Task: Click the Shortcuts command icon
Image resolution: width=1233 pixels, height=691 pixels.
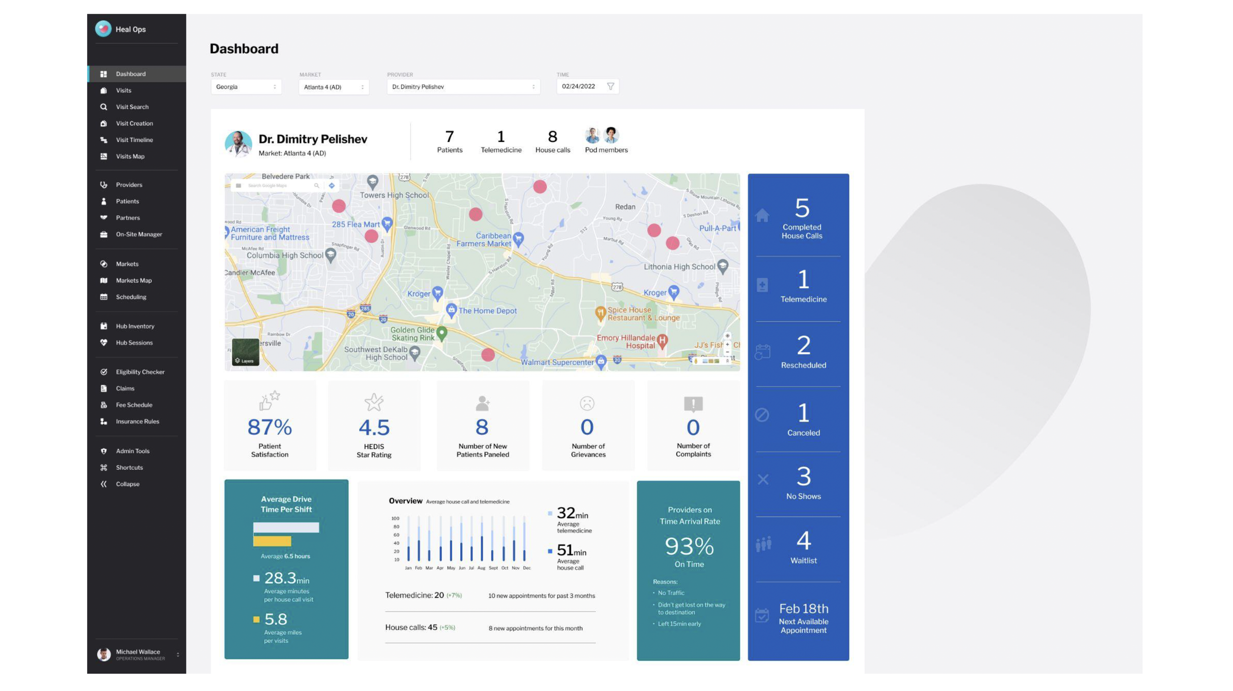Action: [104, 468]
